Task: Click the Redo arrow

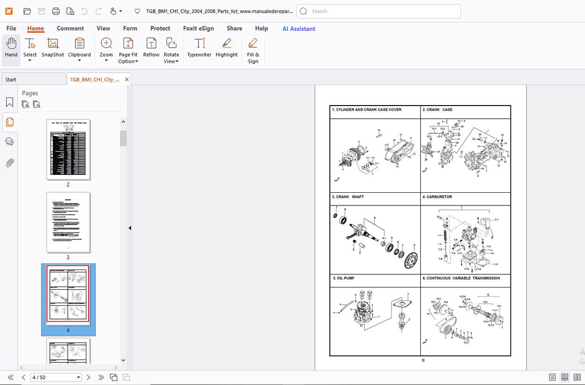Action: [x=99, y=11]
